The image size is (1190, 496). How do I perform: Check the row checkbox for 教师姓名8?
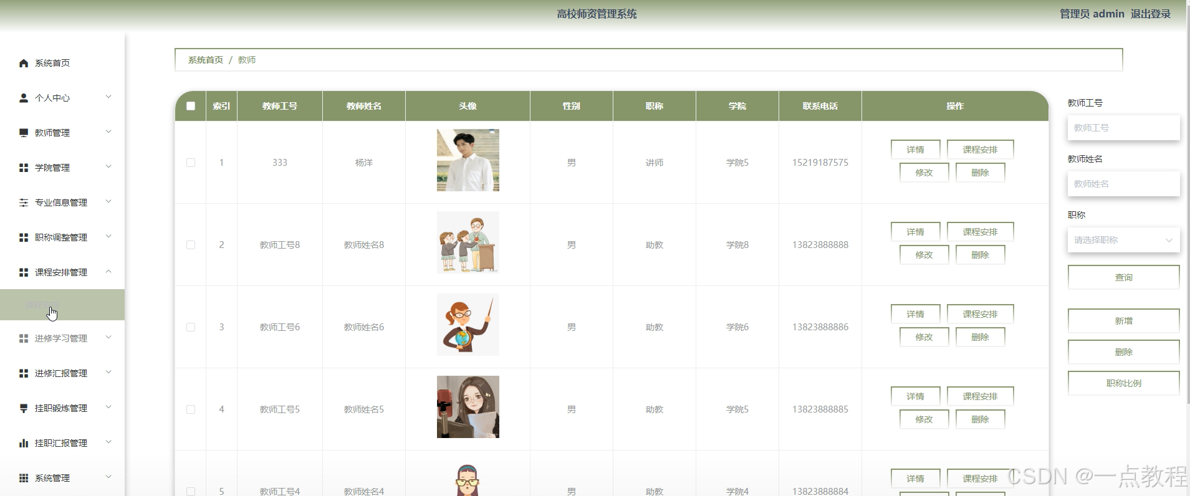[191, 245]
